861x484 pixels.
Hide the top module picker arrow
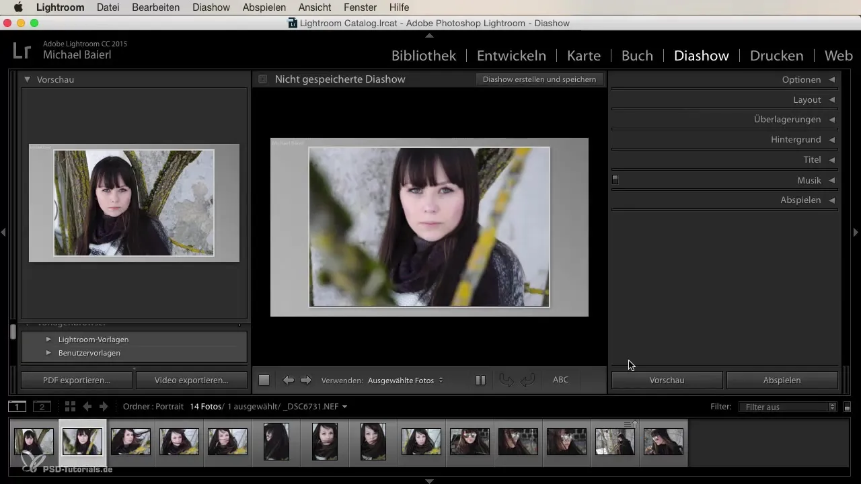click(x=430, y=36)
